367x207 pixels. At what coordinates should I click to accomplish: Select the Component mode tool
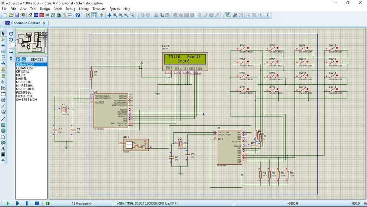(3, 39)
